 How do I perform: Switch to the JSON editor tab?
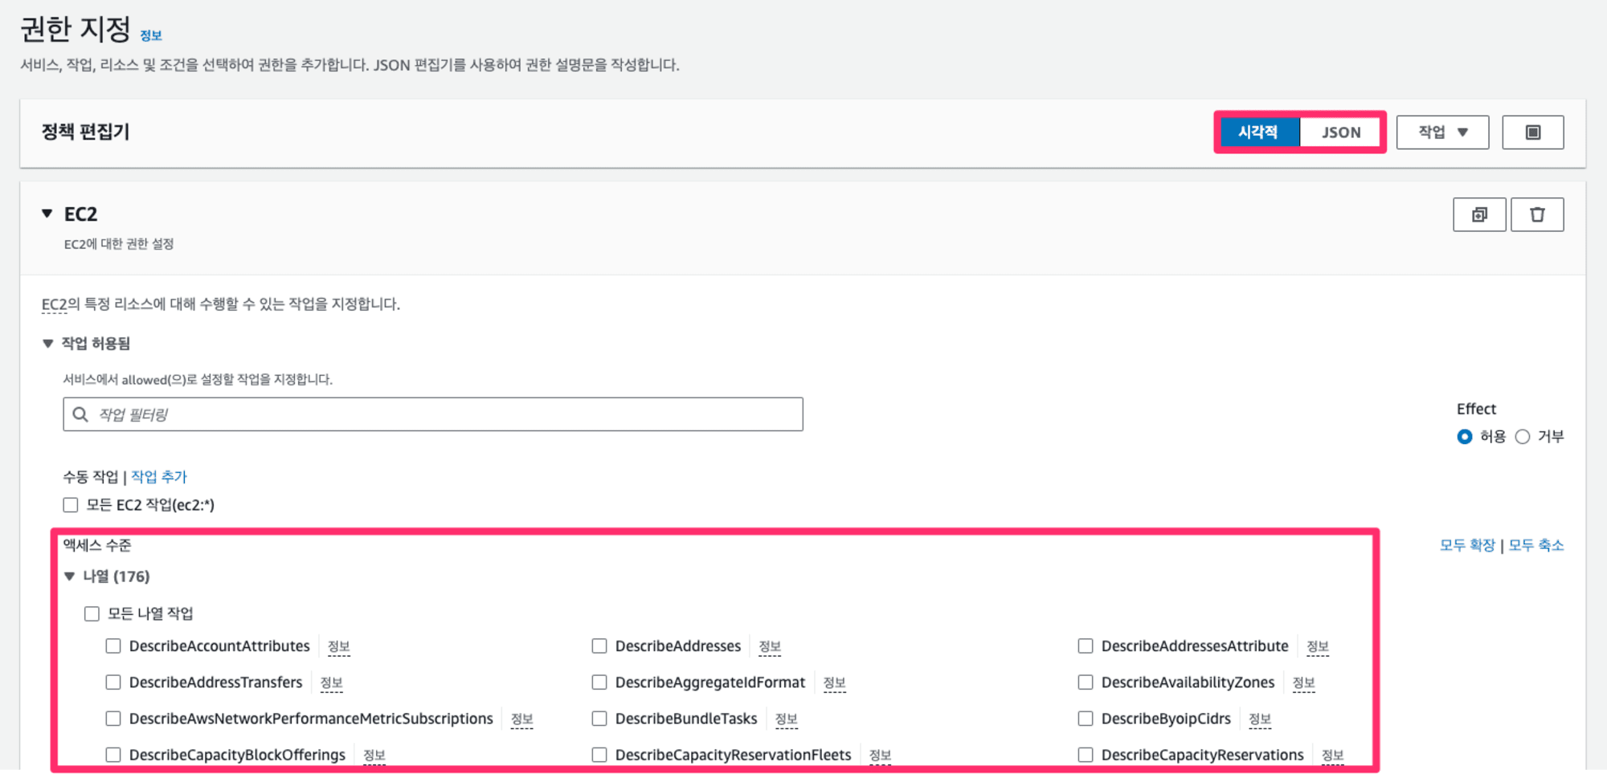[x=1341, y=132]
